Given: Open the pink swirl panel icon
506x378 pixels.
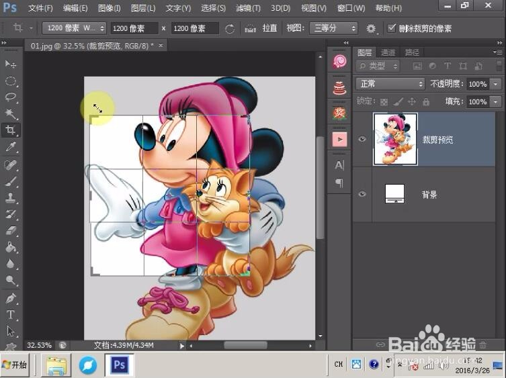Looking at the screenshot, I should point(339,61).
